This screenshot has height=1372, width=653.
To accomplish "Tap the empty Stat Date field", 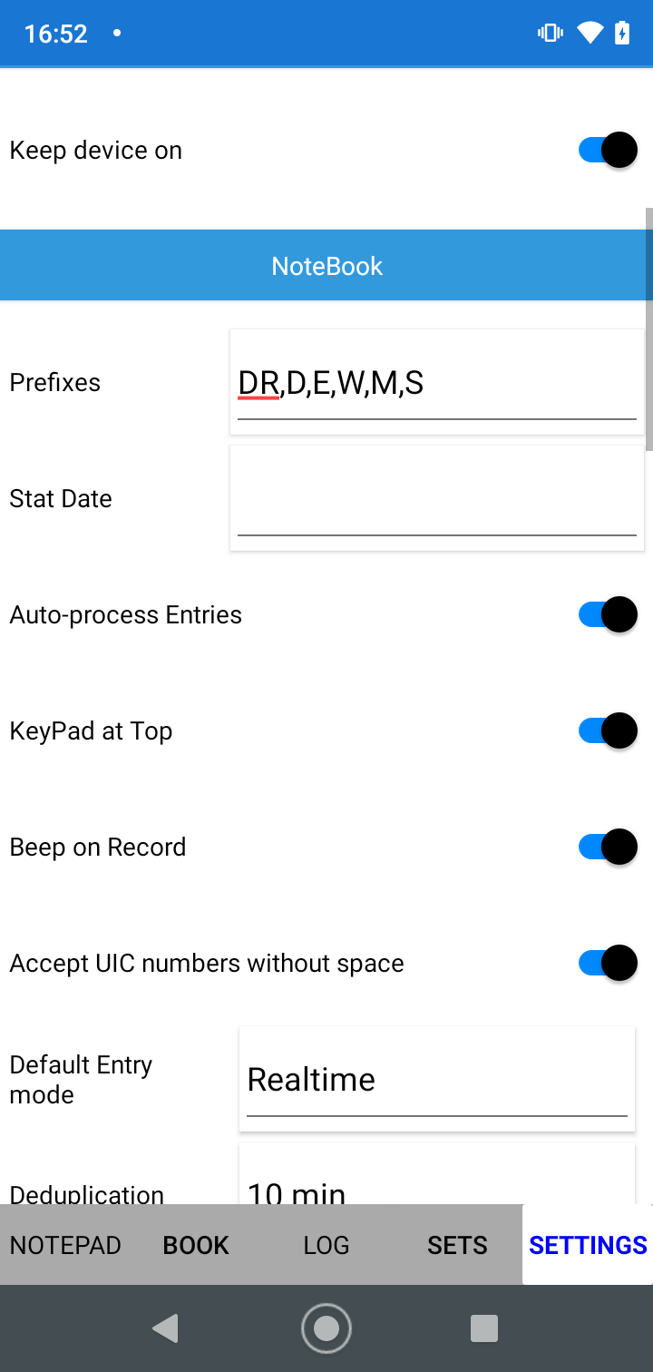I will (x=436, y=499).
